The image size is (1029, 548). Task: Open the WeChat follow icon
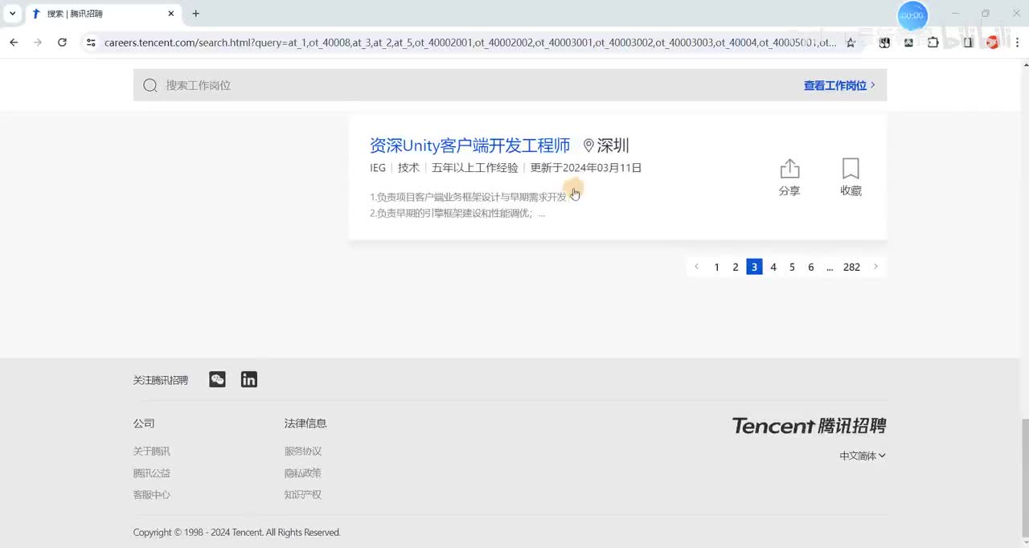click(x=217, y=379)
